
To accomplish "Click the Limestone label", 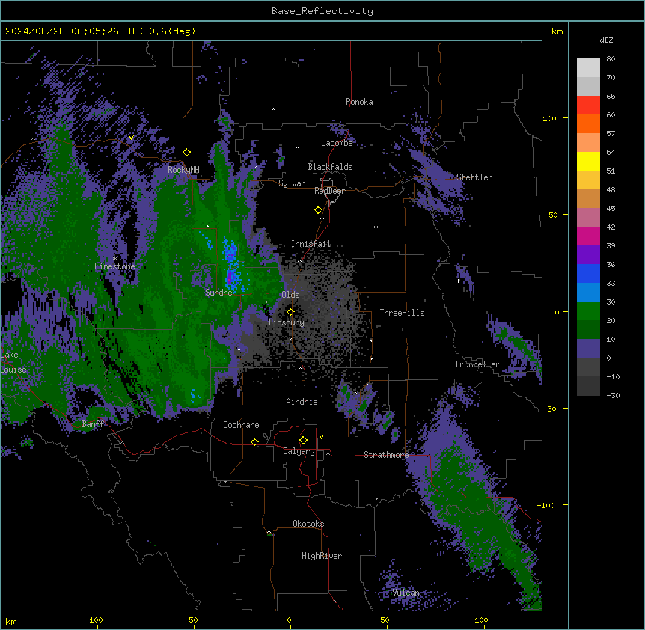I will [x=114, y=266].
